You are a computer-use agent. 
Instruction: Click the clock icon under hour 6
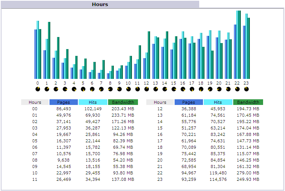92,89
